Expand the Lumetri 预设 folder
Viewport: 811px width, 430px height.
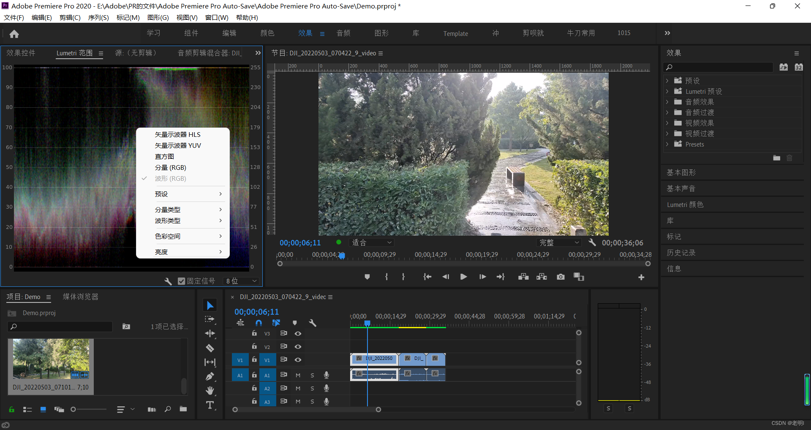667,91
